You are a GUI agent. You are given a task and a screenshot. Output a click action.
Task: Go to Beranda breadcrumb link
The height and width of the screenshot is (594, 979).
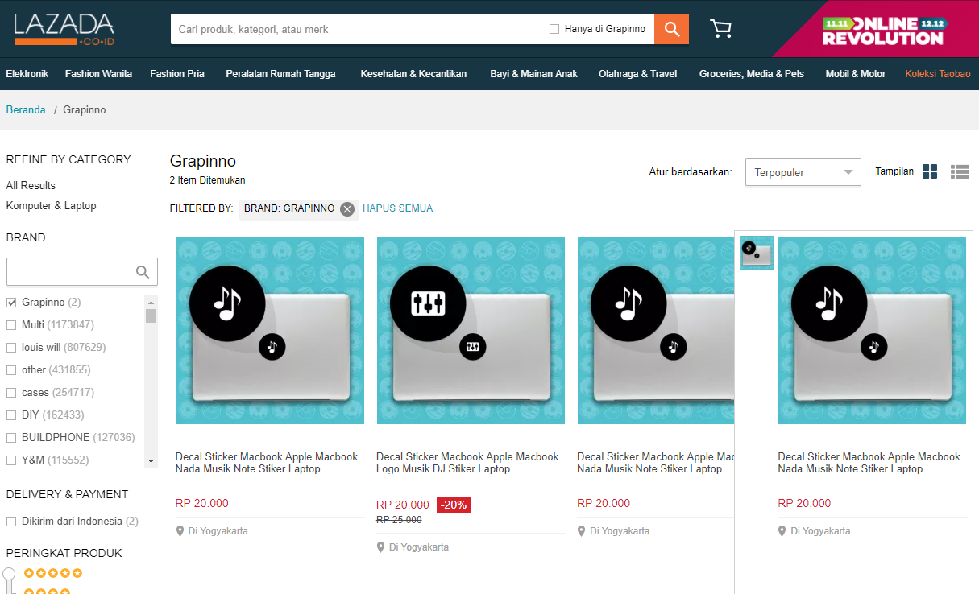coord(26,110)
